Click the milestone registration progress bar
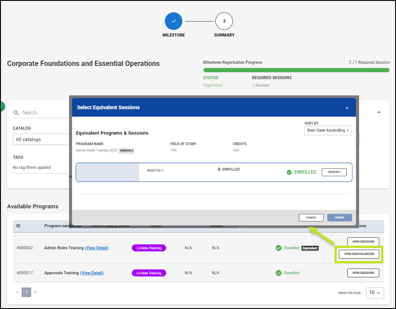396x309 pixels. click(296, 70)
